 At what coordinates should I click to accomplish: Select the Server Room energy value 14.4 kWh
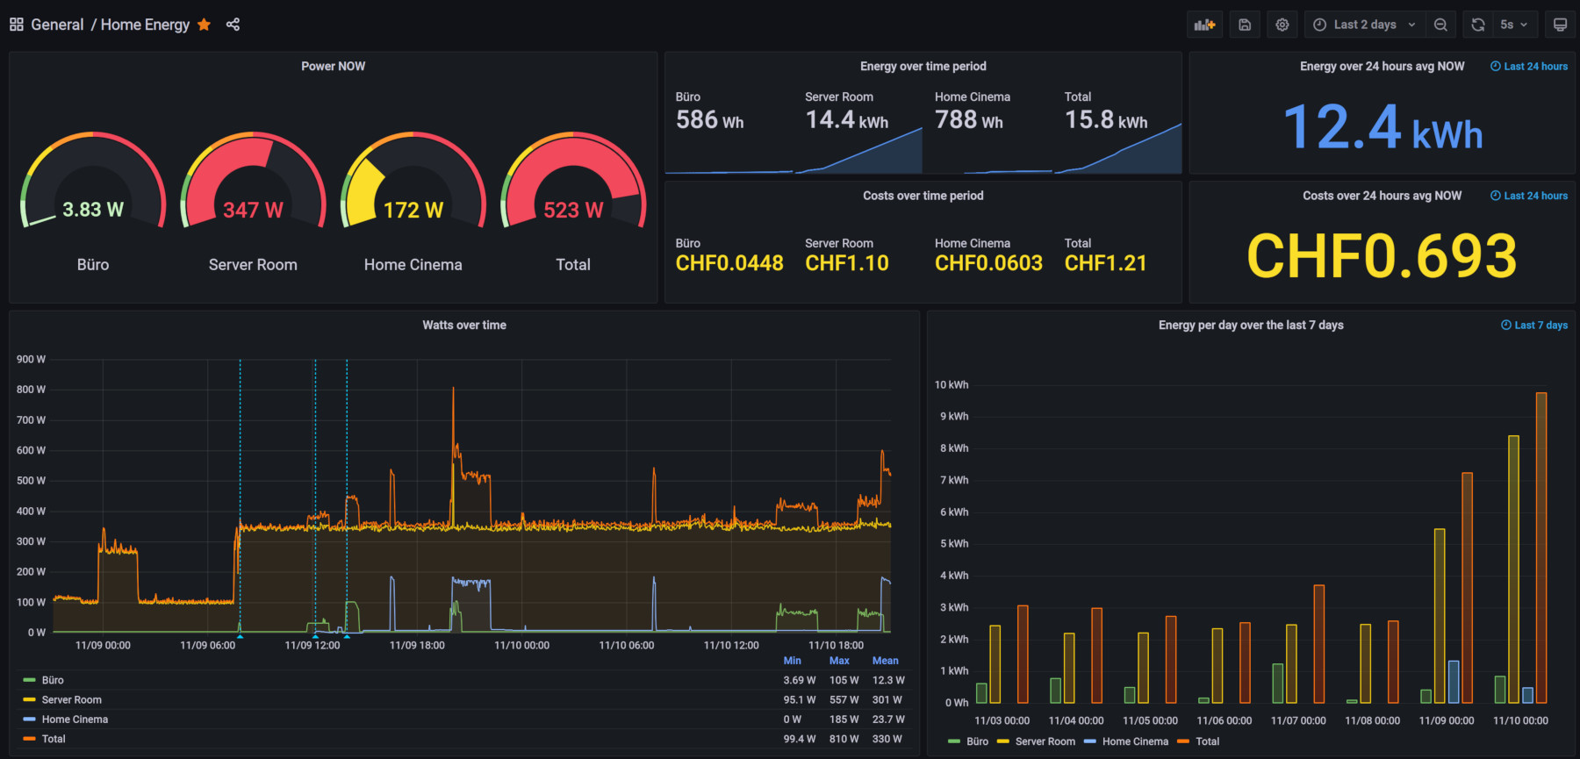pyautogui.click(x=847, y=120)
